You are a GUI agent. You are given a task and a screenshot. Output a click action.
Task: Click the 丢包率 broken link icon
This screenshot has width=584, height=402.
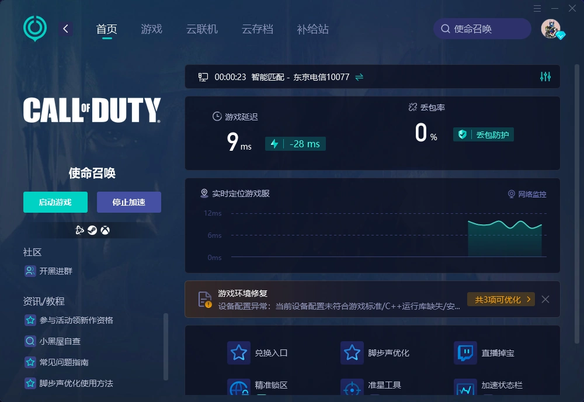point(413,108)
